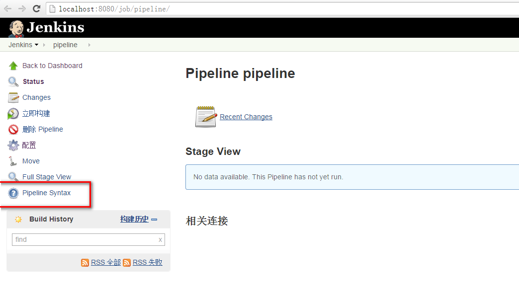This screenshot has width=519, height=297.
Task: Click the Status magnifier icon
Action: (x=13, y=81)
